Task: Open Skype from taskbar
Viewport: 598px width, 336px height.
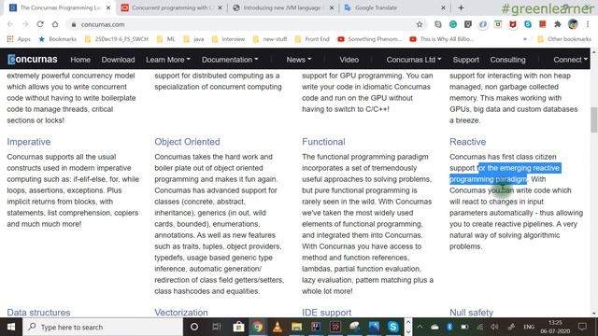Action: (393, 327)
